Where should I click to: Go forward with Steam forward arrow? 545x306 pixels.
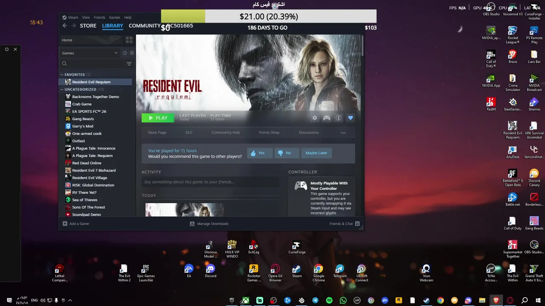tap(74, 26)
